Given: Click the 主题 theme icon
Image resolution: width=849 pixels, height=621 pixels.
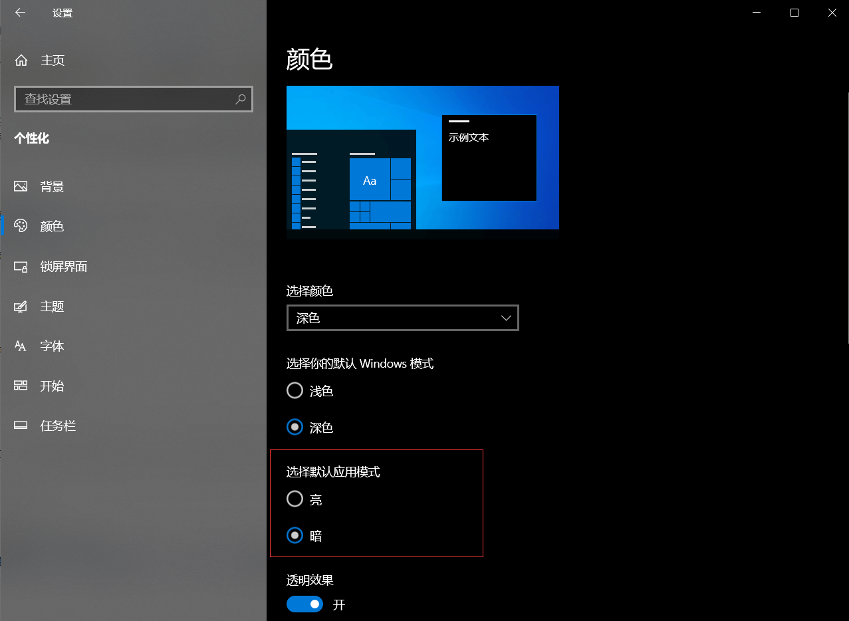Looking at the screenshot, I should [x=21, y=307].
